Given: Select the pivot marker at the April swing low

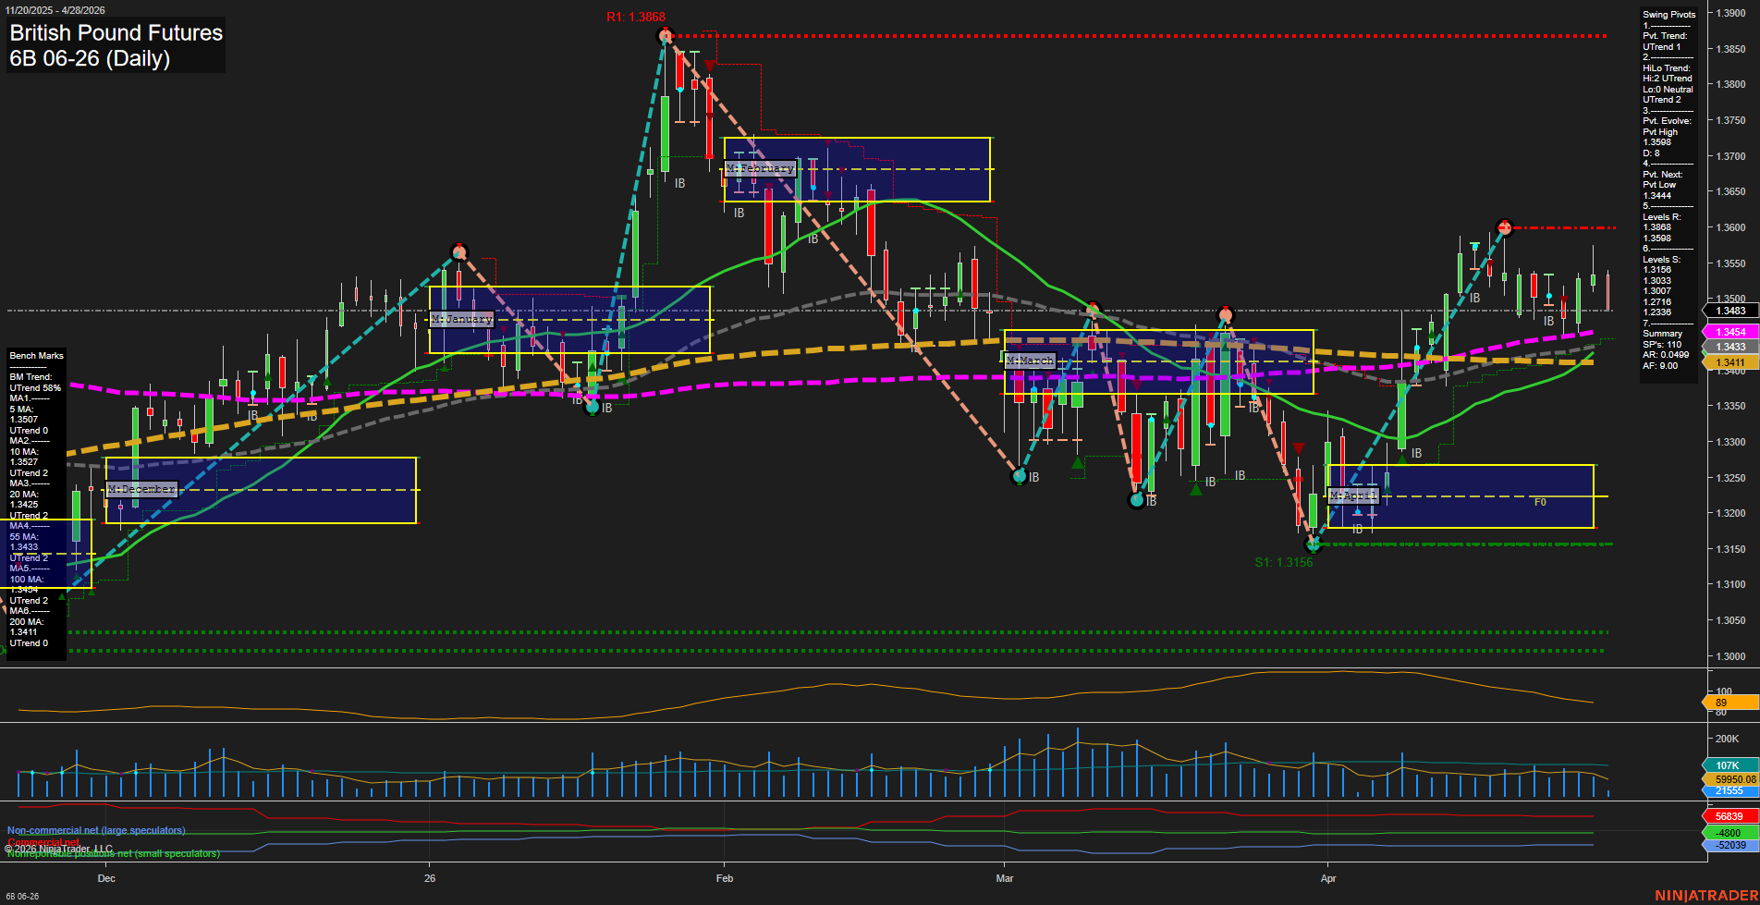Looking at the screenshot, I should [1314, 545].
